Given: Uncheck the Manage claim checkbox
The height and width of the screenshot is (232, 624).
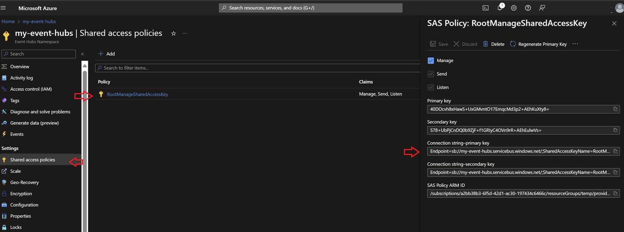Looking at the screenshot, I should 431,61.
